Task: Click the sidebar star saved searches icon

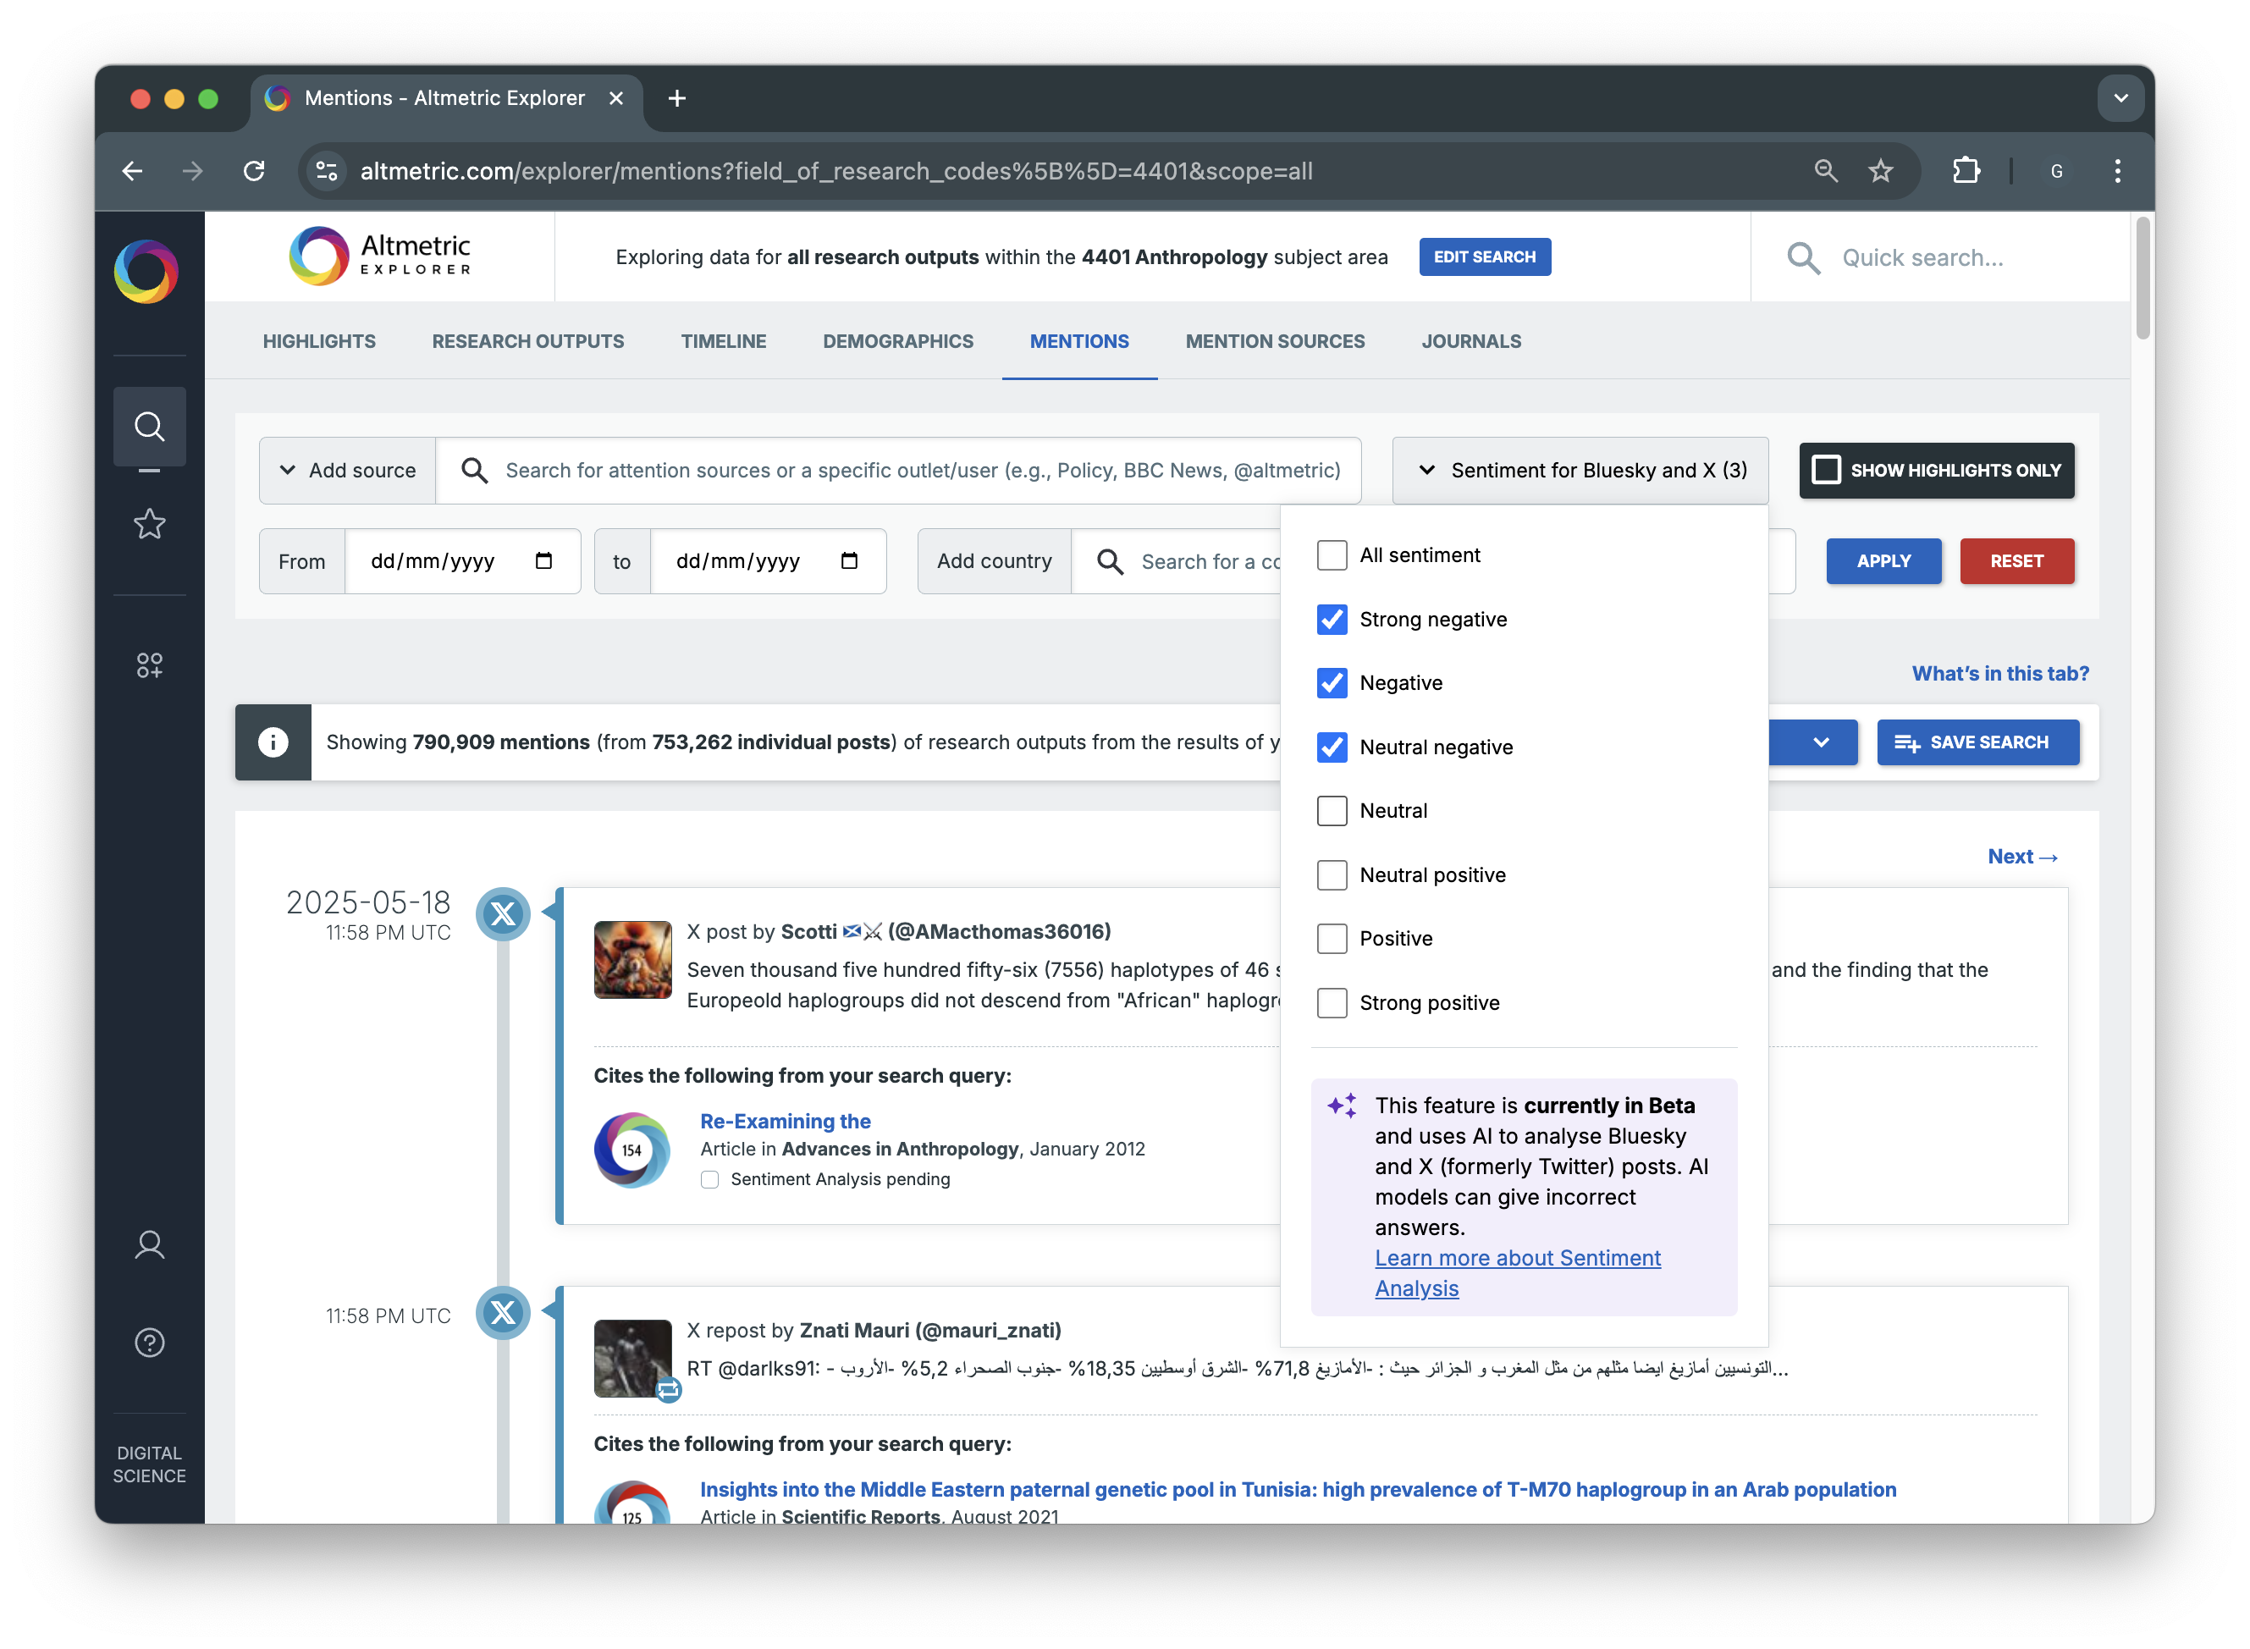Action: (x=149, y=523)
